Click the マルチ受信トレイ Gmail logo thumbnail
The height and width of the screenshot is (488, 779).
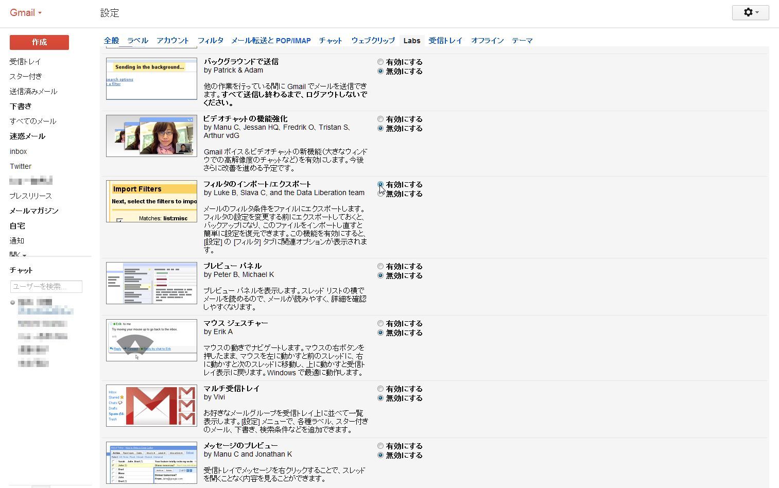click(151, 406)
